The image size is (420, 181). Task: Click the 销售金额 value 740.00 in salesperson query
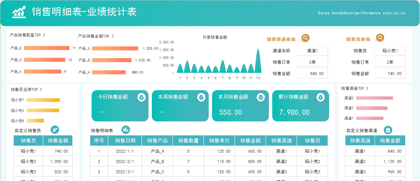[390, 73]
